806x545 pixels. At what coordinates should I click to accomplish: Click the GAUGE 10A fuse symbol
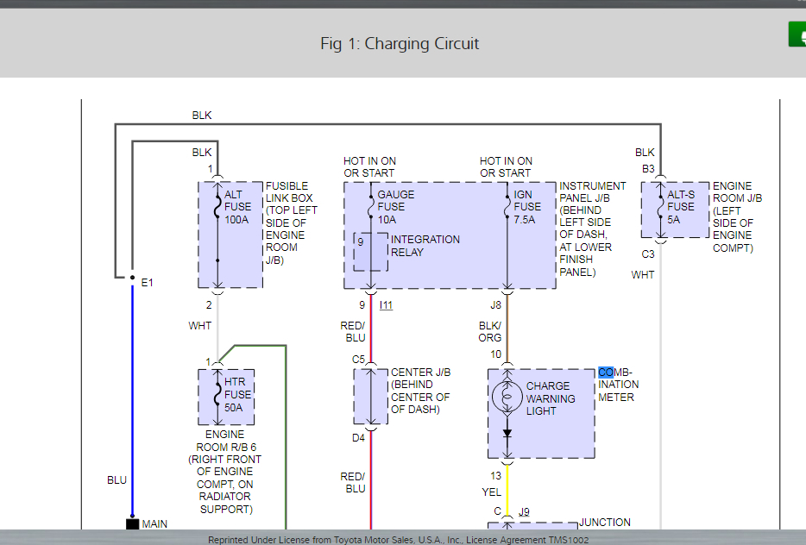click(x=370, y=207)
